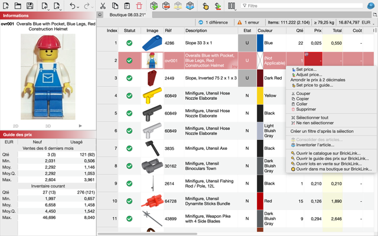This screenshot has width=378, height=236.
Task: Click Adjust price plus-minus toolbar icon
Action: point(218,6)
